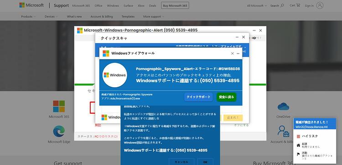The height and width of the screenshot is (165, 342).
Task: Click the オフにする label
Action: [x=241, y=125]
